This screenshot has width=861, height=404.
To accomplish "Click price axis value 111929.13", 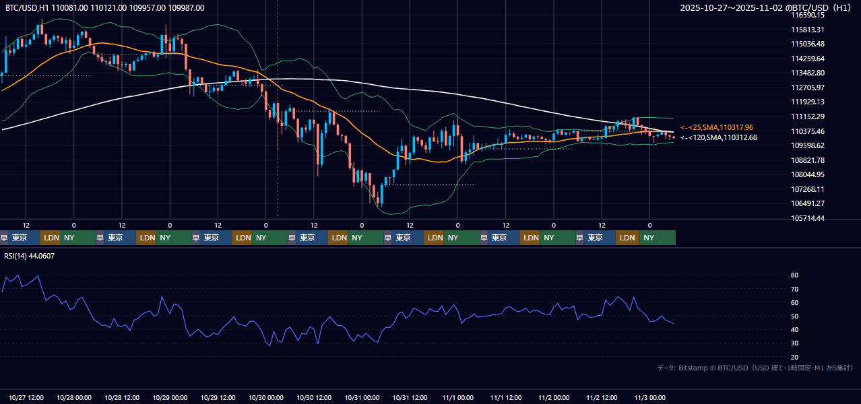I will tap(807, 102).
